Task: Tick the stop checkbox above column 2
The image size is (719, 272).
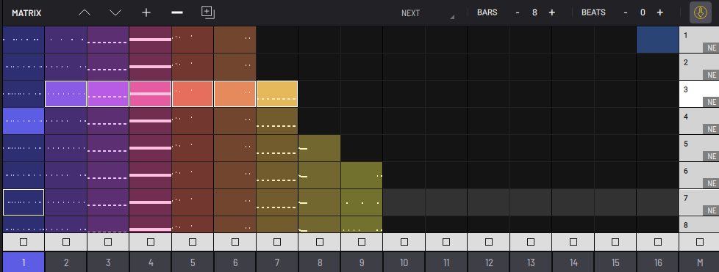Action: click(x=66, y=242)
